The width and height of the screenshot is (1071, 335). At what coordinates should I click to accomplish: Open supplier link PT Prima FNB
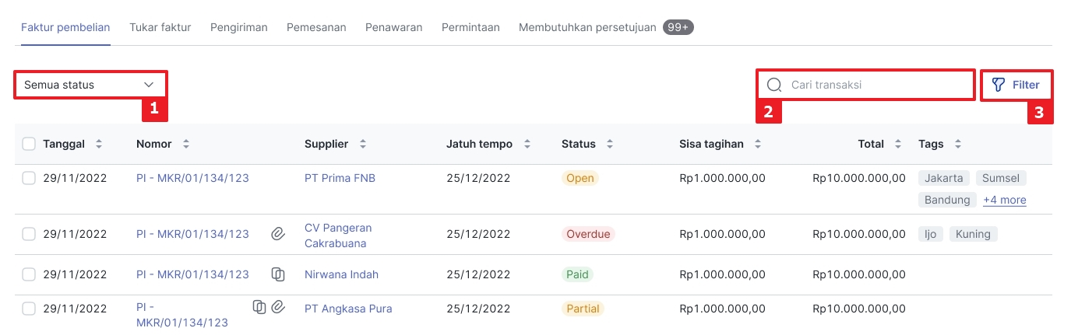point(340,178)
